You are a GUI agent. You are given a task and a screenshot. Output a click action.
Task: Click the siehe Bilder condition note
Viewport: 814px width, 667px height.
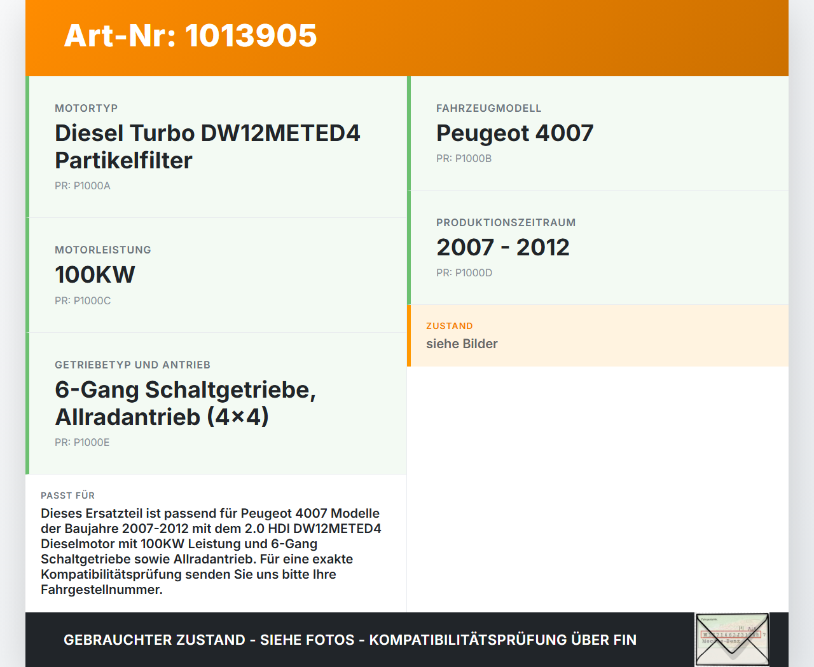point(462,344)
